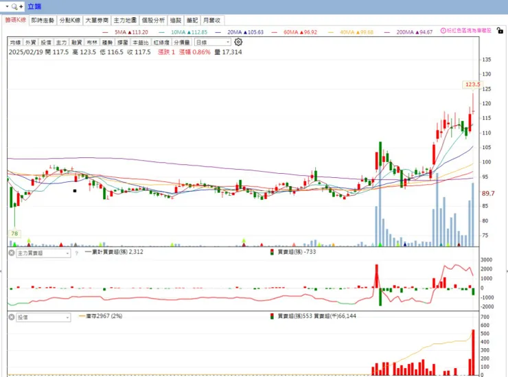The width and height of the screenshot is (508, 377).
Task: Switch to the 分點K線 tab
Action: tap(69, 21)
